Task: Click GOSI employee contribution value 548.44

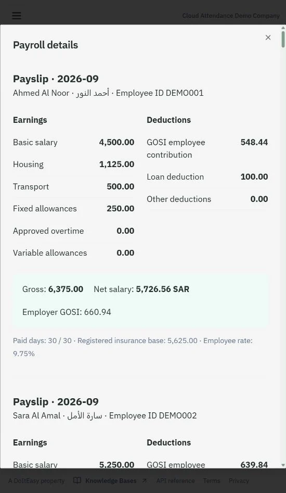Action: pos(254,142)
